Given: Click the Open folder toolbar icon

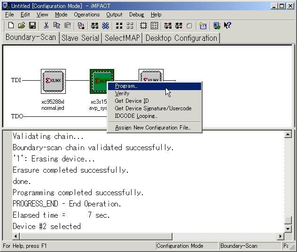Looking at the screenshot, I should (x=22, y=25).
